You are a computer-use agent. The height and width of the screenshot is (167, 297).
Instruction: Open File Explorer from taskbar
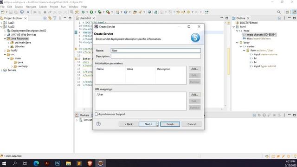pos(68,163)
